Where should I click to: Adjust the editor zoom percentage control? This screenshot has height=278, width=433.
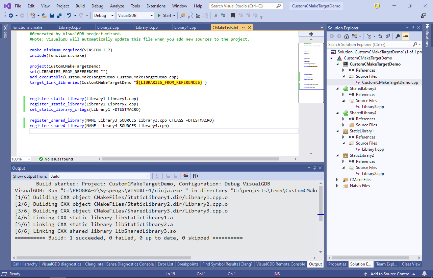[x=21, y=159]
